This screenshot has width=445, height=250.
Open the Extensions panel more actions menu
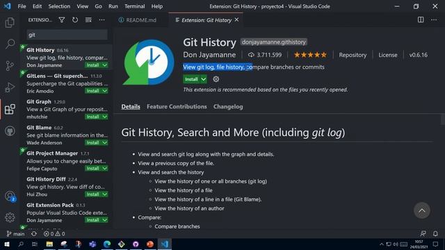102,20
